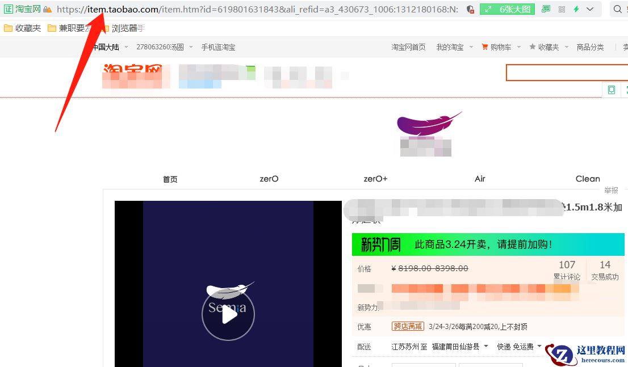Click the QR code icon next to the address bar

561,9
